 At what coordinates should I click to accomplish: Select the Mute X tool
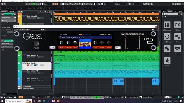point(77,4)
